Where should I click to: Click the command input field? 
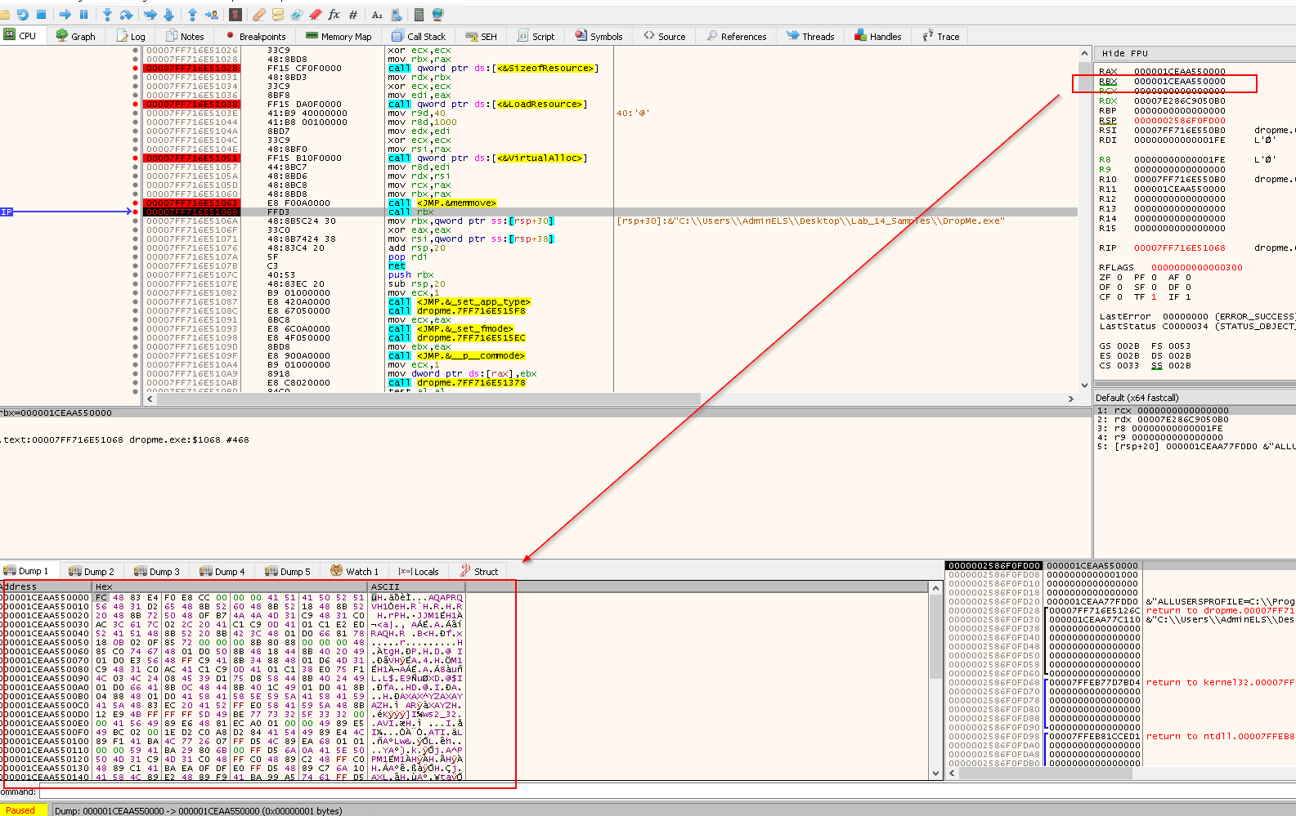(666, 792)
